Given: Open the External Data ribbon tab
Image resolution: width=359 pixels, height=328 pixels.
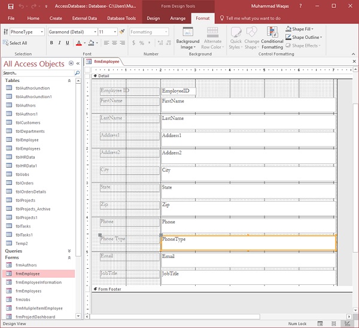Looking at the screenshot, I should (84, 18).
